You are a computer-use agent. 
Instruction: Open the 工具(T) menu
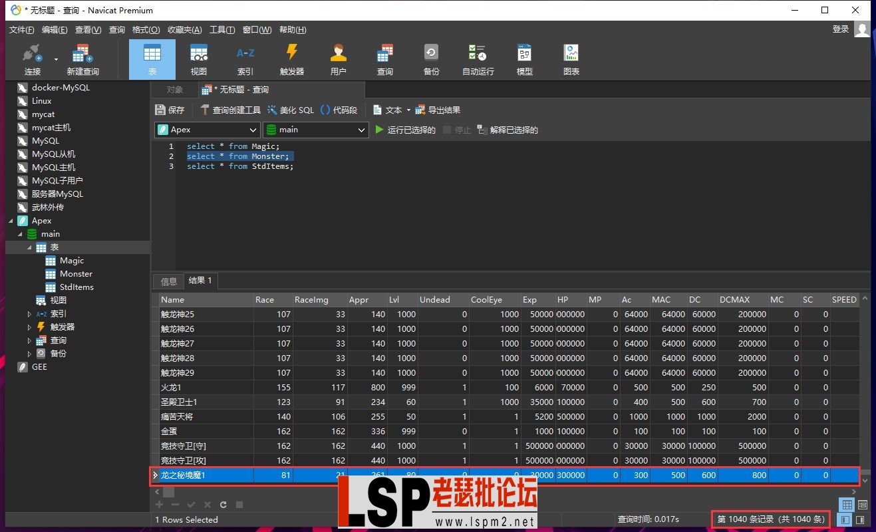(x=222, y=30)
